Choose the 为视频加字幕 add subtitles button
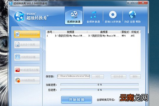This screenshot has height=106, width=159. point(27,57)
